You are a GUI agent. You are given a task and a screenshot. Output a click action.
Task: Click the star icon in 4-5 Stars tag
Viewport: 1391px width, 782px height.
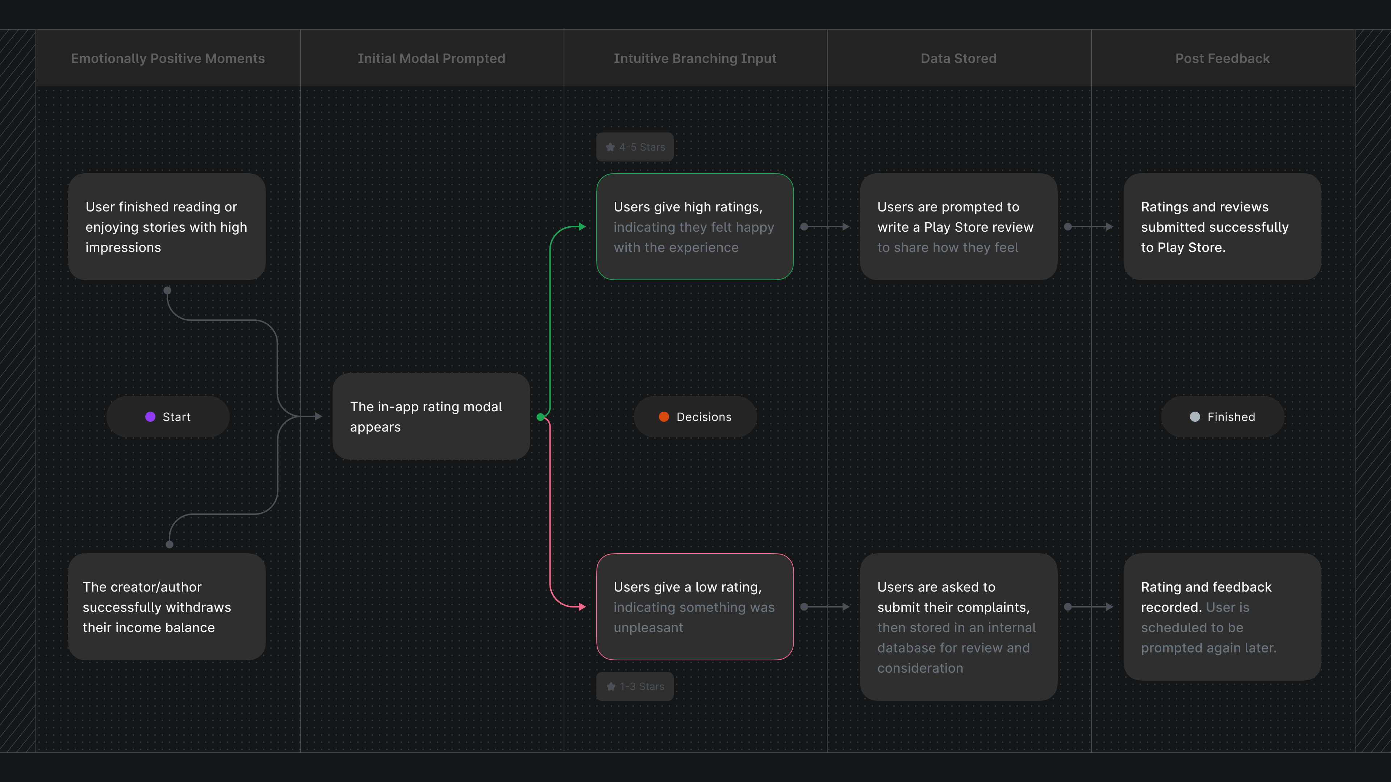click(x=610, y=147)
